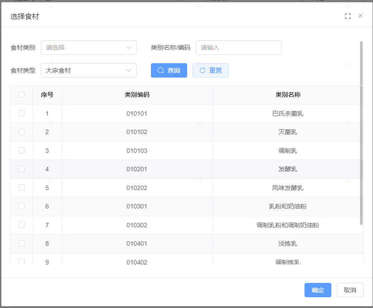
Task: Tick the checkbox for row 调制乳
Action: point(21,151)
